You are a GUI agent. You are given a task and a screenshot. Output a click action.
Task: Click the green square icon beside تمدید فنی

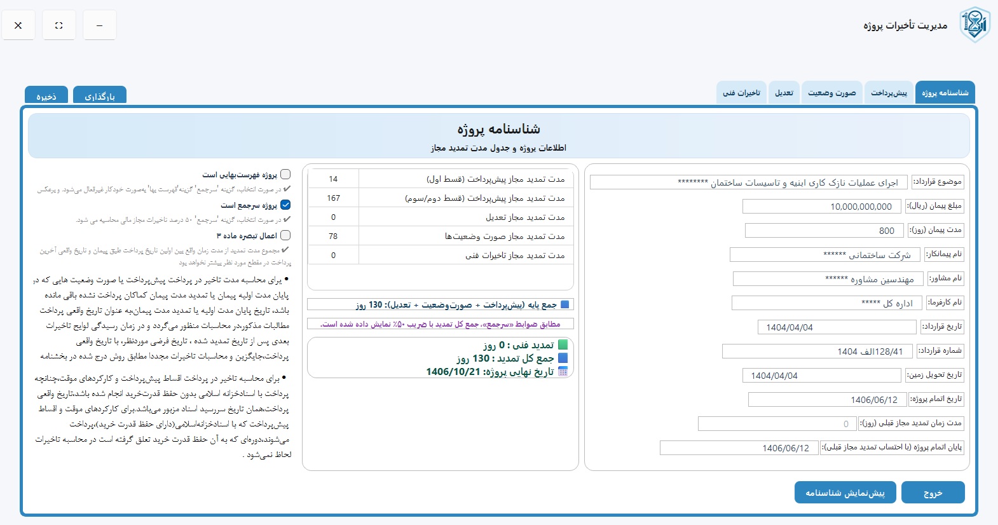pyautogui.click(x=563, y=345)
